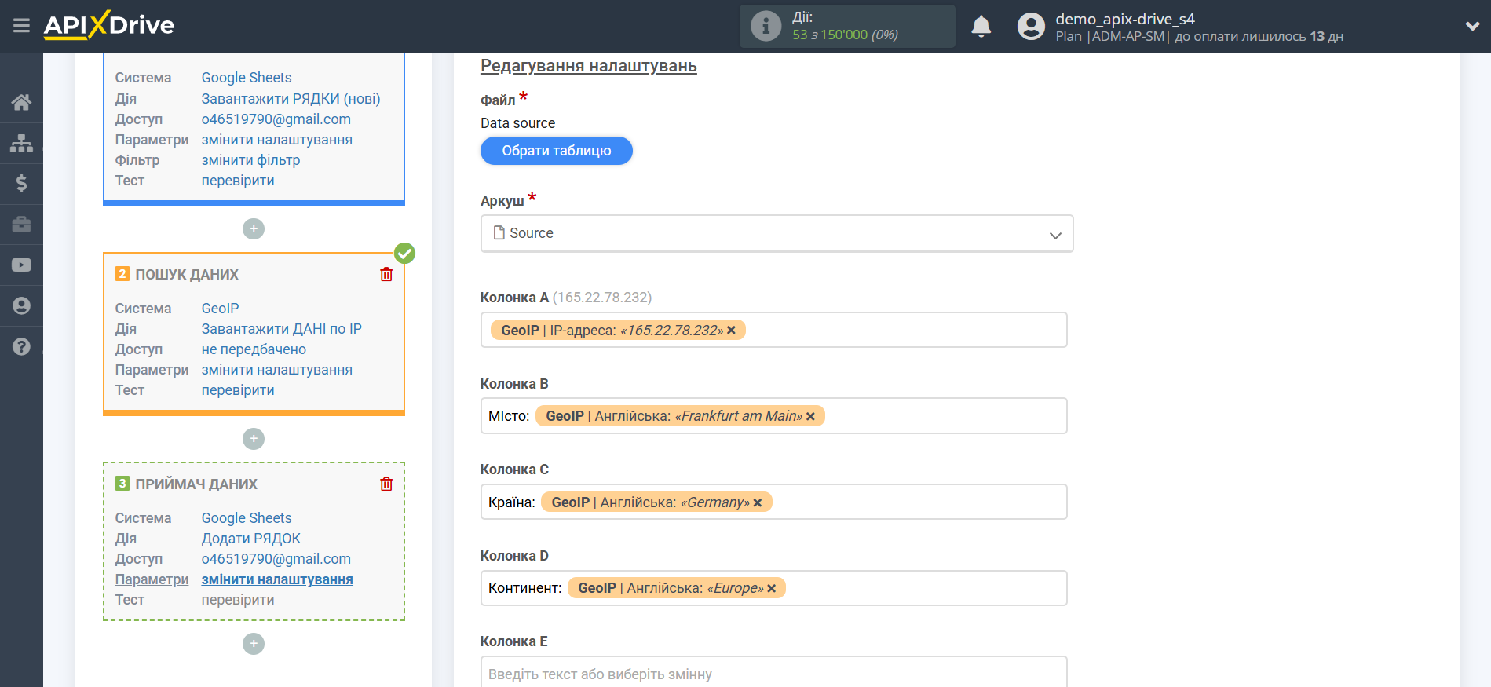Open the GeoIP system link
This screenshot has height=687, width=1491.
(x=220, y=309)
